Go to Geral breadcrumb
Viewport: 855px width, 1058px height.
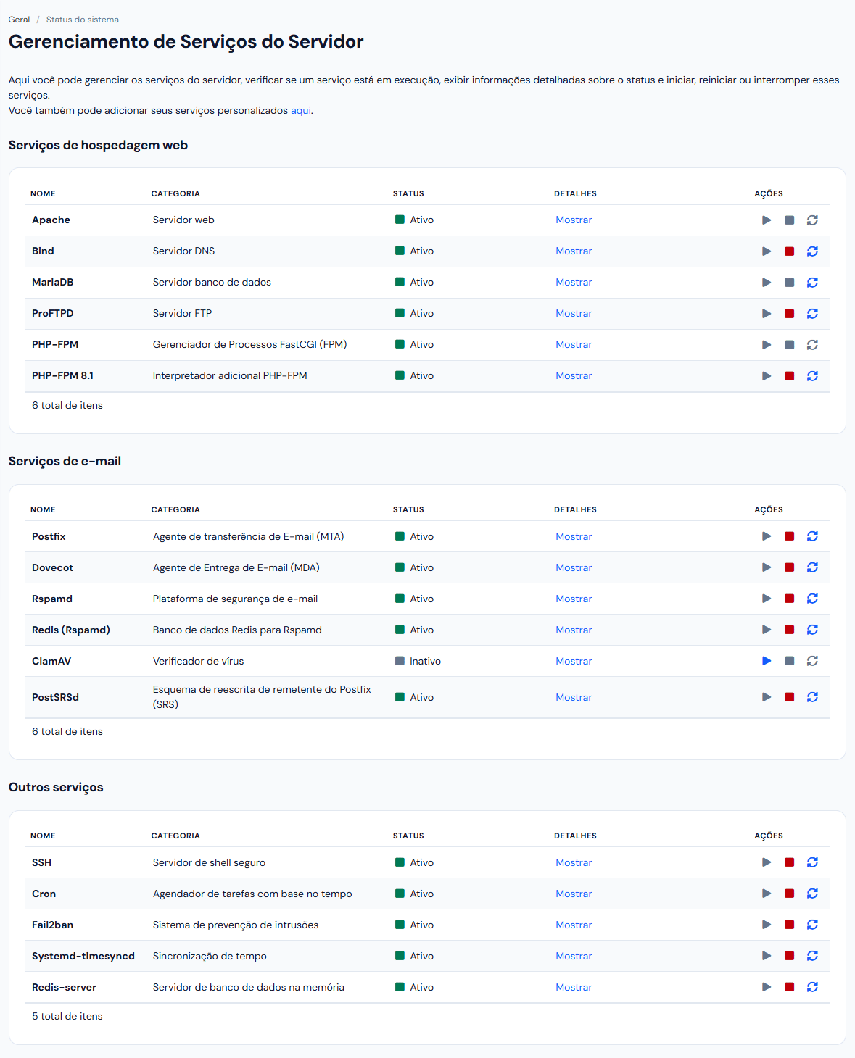(19, 20)
